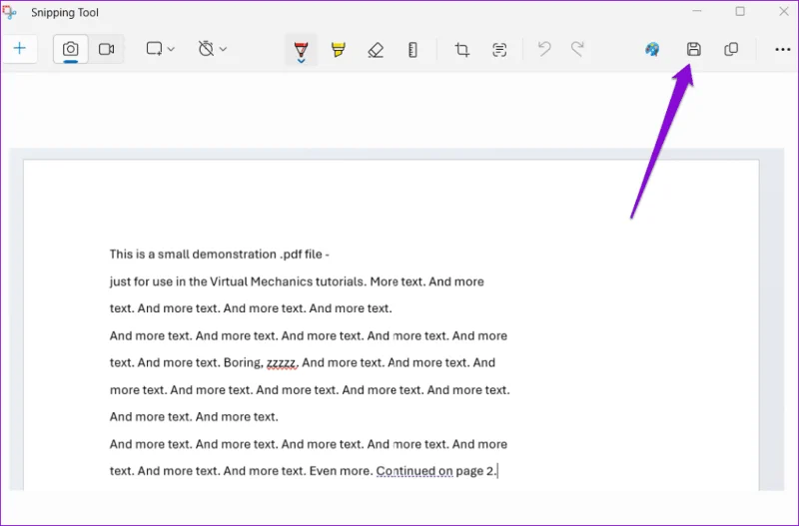The height and width of the screenshot is (526, 799).
Task: Select the Image crop tool
Action: [462, 49]
